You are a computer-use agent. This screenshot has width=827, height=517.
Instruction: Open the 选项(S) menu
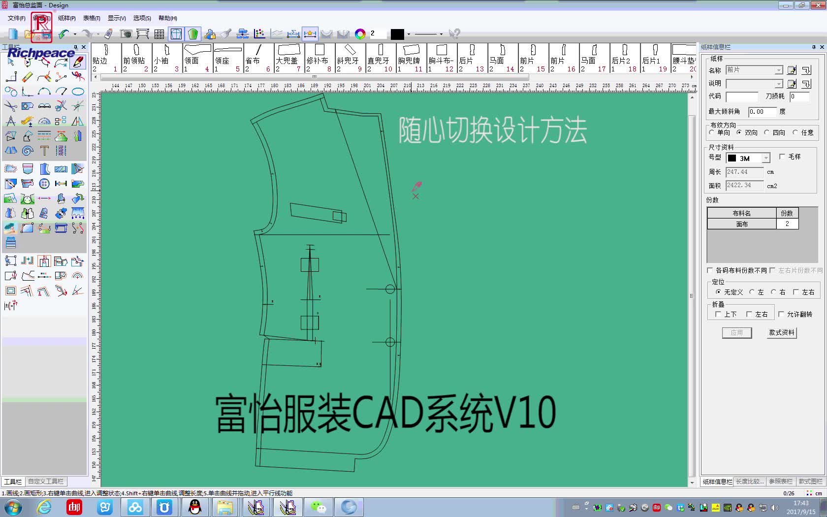click(x=142, y=18)
